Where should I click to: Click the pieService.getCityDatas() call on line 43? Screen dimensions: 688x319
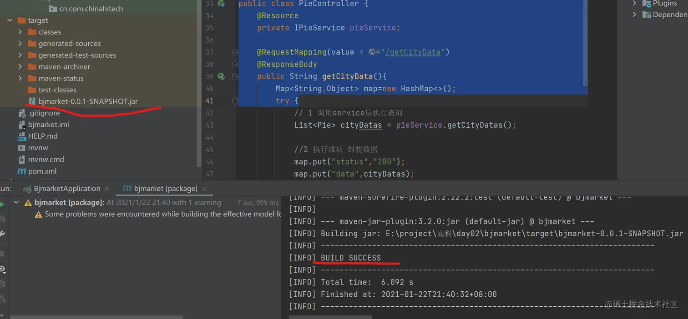coord(456,125)
